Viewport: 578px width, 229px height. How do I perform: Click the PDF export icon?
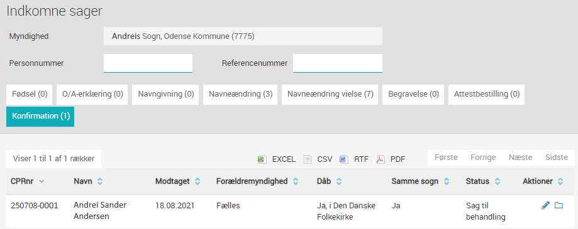pos(380,159)
